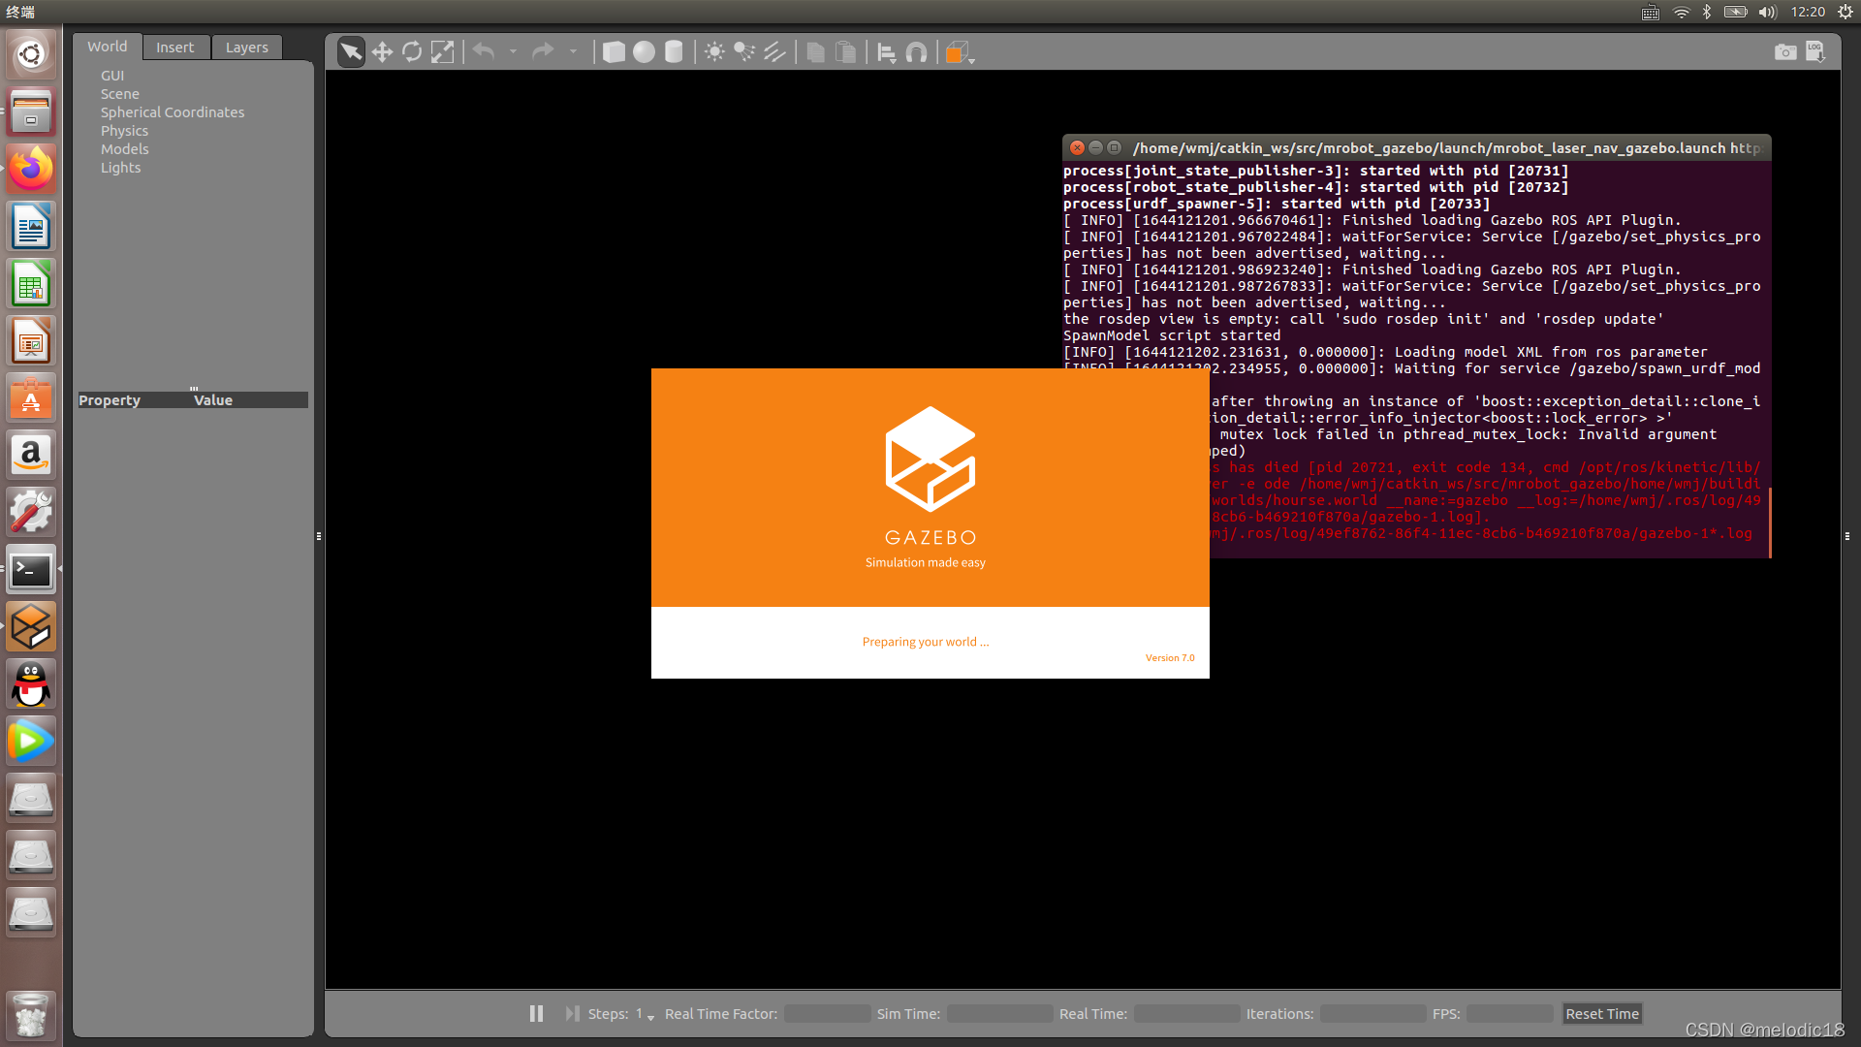1861x1047 pixels.
Task: Toggle the snap magnet tool
Action: (916, 52)
